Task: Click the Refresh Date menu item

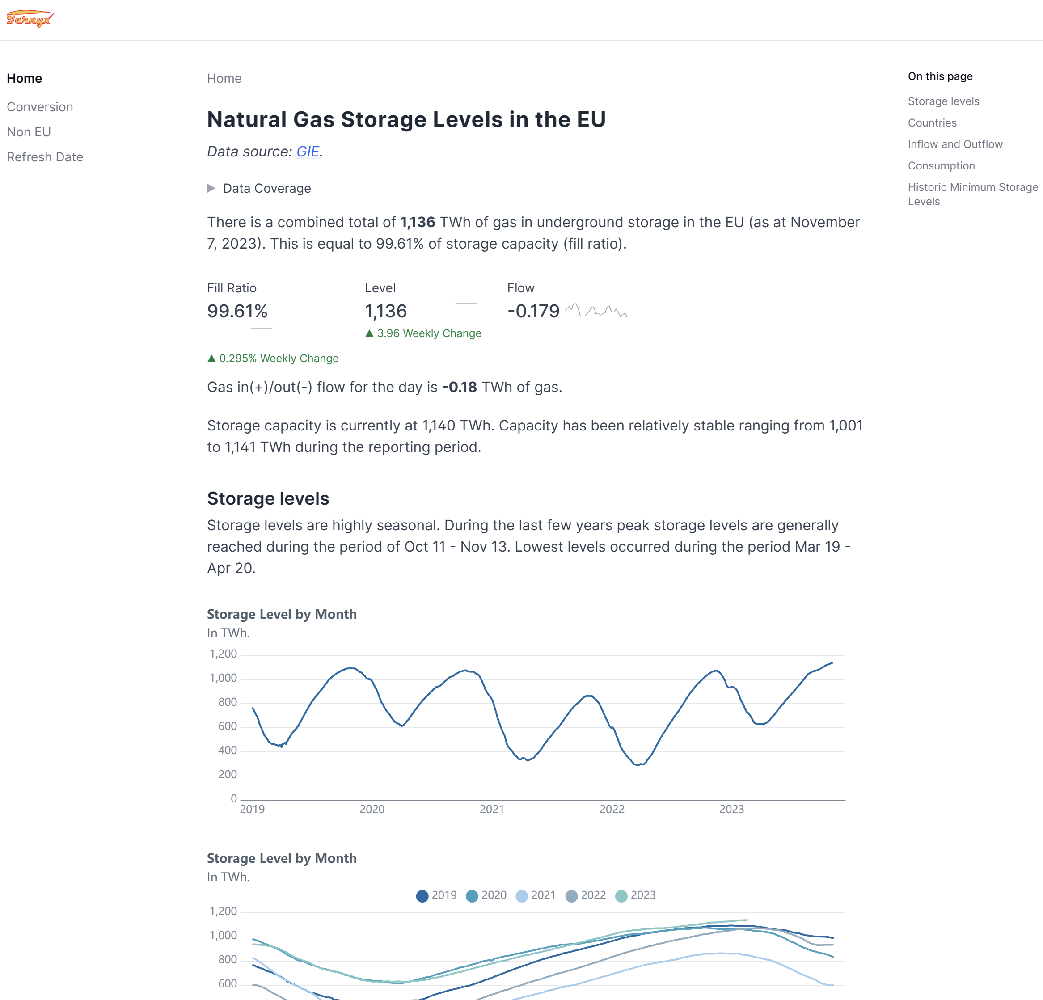Action: coord(45,156)
